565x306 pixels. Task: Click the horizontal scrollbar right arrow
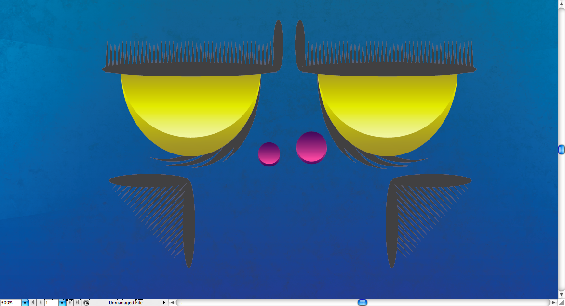pos(553,303)
